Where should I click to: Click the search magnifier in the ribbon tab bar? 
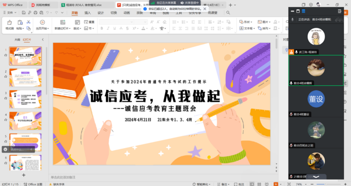[228, 13]
